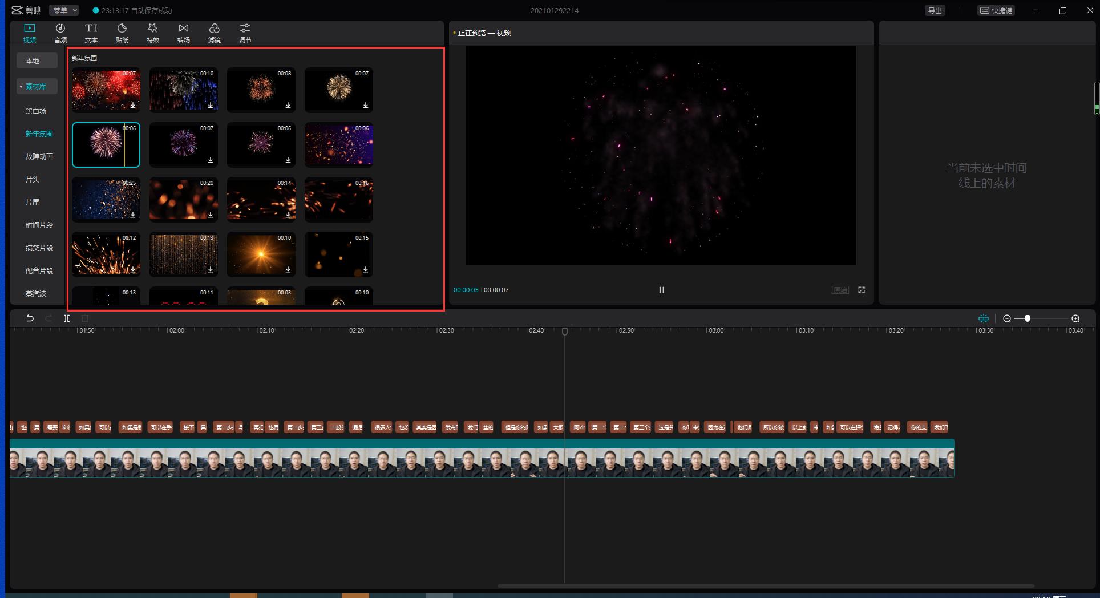This screenshot has height=598, width=1100.
Task: Open the 转场 transitions panel
Action: pyautogui.click(x=183, y=33)
